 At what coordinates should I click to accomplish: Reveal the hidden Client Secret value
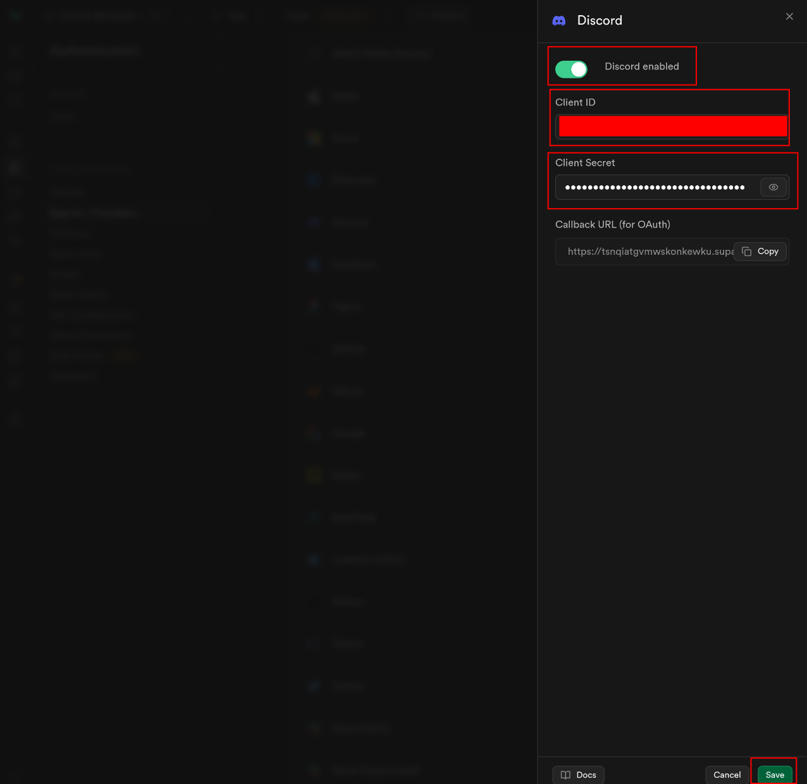(x=773, y=187)
